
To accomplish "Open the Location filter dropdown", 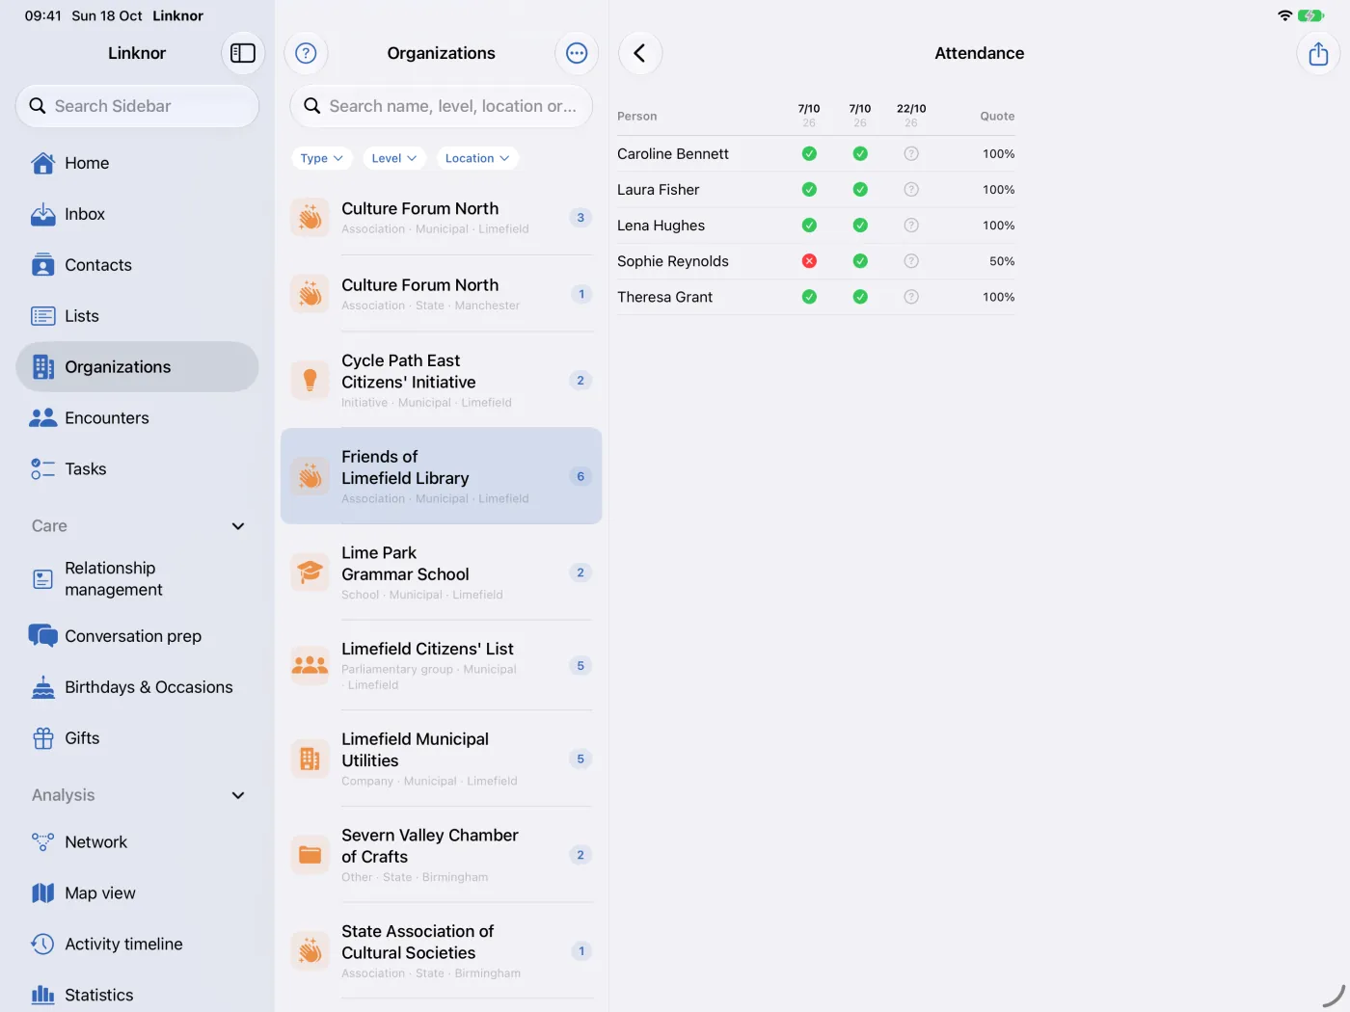I will (x=477, y=158).
